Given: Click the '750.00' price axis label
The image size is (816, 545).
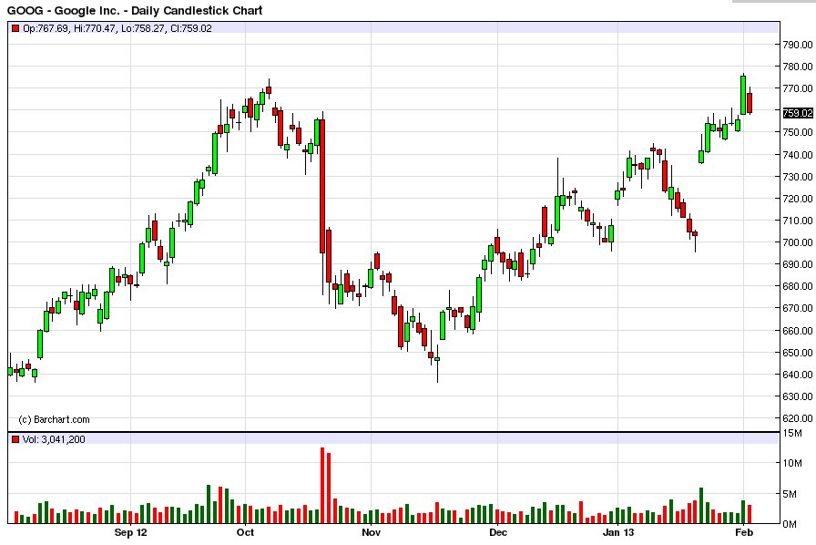Looking at the screenshot, I should tap(797, 132).
